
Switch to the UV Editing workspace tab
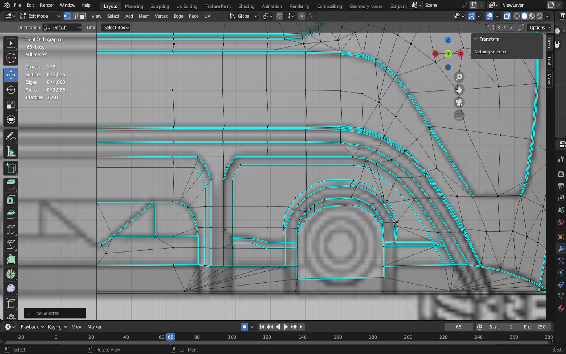coord(187,6)
